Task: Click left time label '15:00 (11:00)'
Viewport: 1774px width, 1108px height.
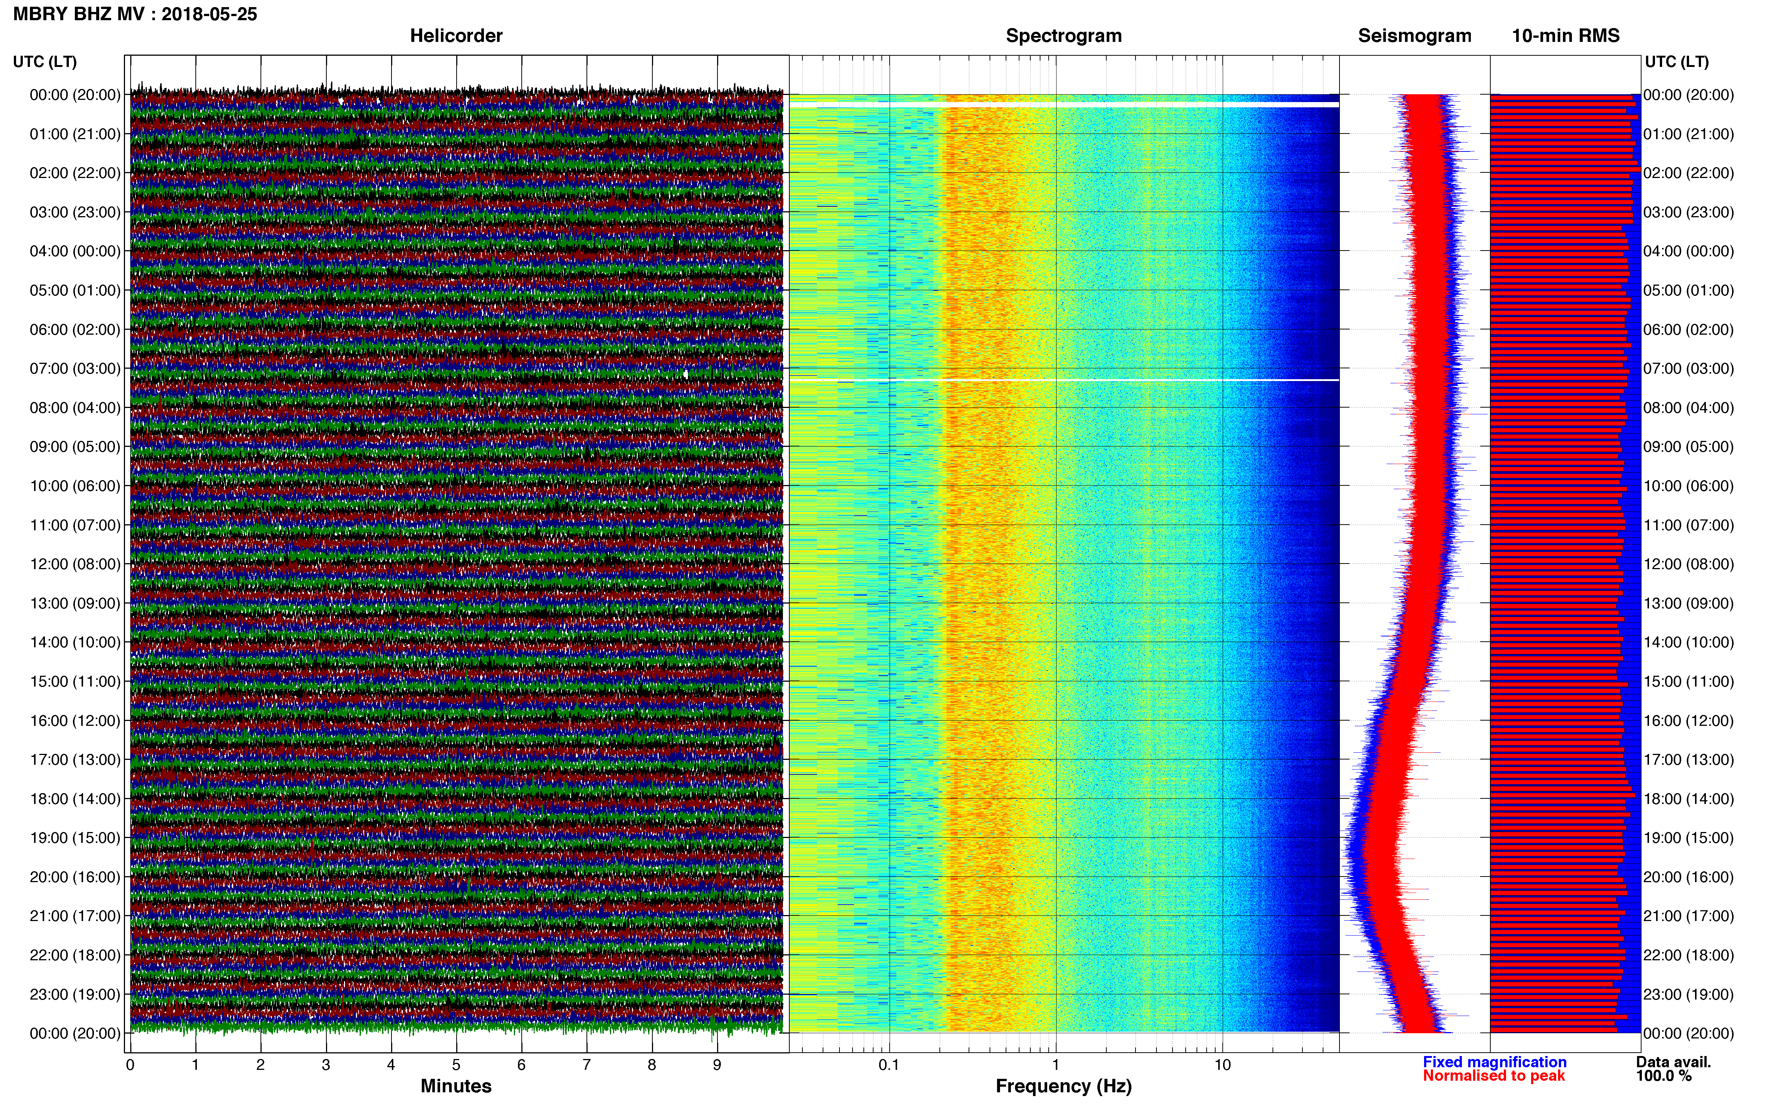Action: (x=75, y=681)
